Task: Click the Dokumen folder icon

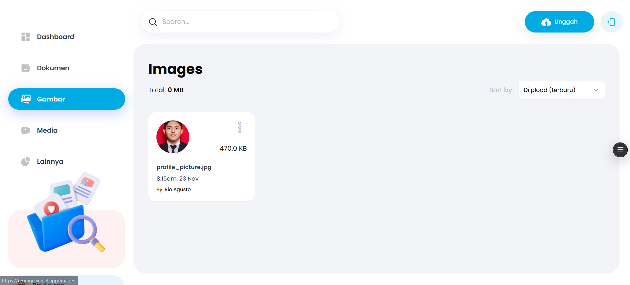Action: (x=26, y=68)
